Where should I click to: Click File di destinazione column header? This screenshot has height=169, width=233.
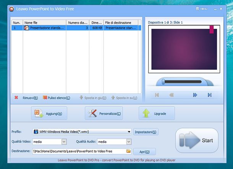121,22
